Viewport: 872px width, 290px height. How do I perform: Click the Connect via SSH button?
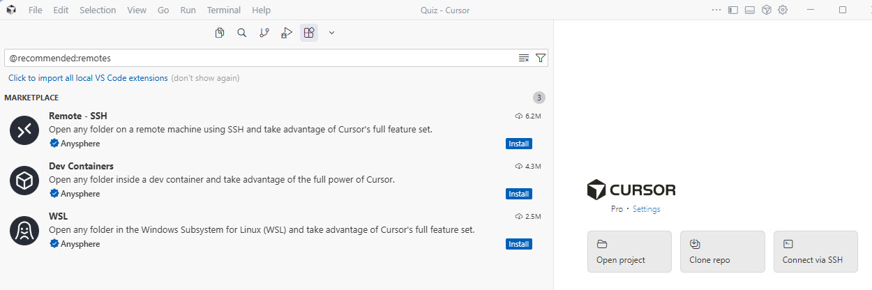pos(815,252)
